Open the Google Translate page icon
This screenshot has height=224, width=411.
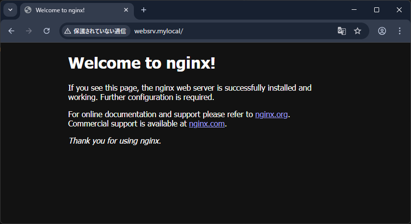[341, 31]
